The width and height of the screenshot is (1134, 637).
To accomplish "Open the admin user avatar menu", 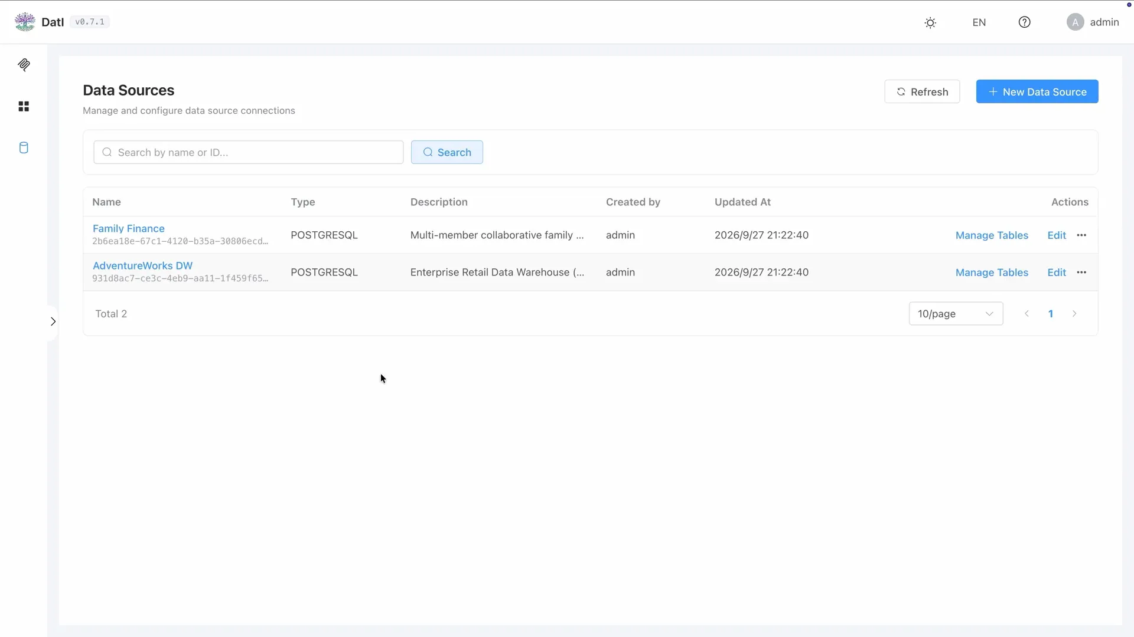I will (x=1093, y=22).
